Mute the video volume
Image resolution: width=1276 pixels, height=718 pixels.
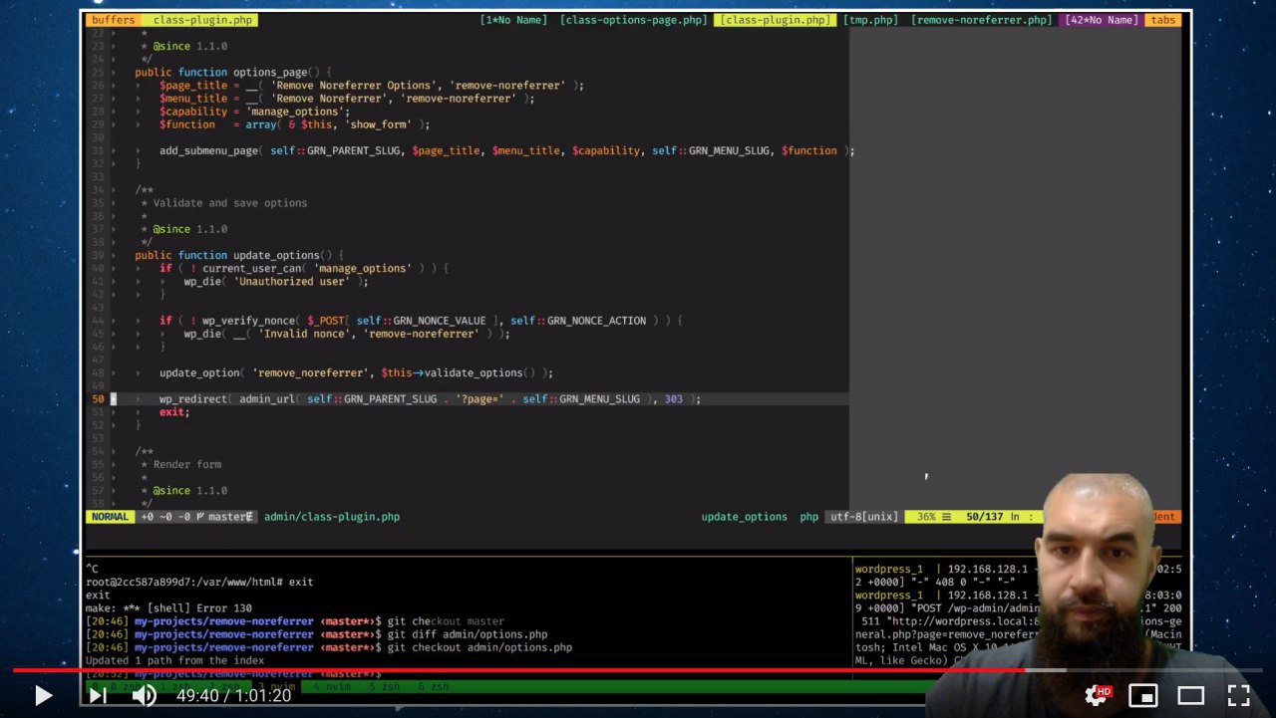pyautogui.click(x=145, y=695)
